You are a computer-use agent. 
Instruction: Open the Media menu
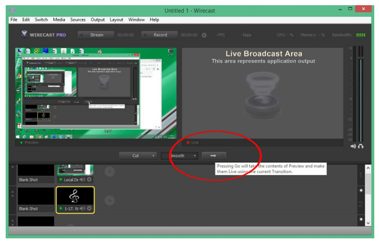[59, 19]
